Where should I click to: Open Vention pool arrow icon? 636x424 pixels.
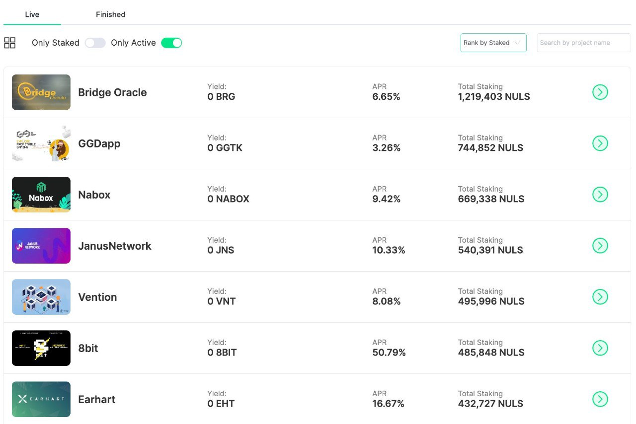(600, 297)
